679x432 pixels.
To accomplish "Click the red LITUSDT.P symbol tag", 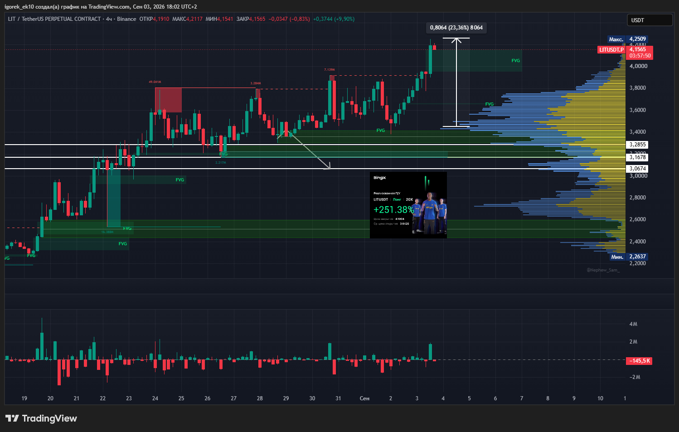I will 611,50.
